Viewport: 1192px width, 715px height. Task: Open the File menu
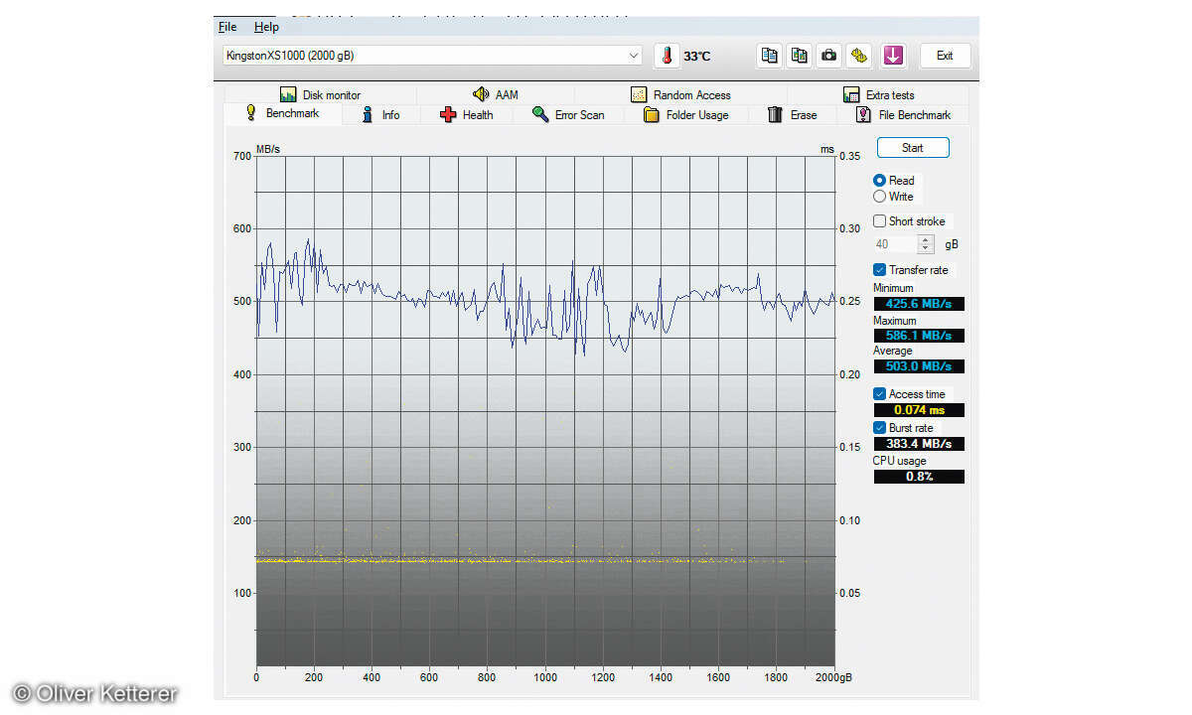(x=227, y=27)
